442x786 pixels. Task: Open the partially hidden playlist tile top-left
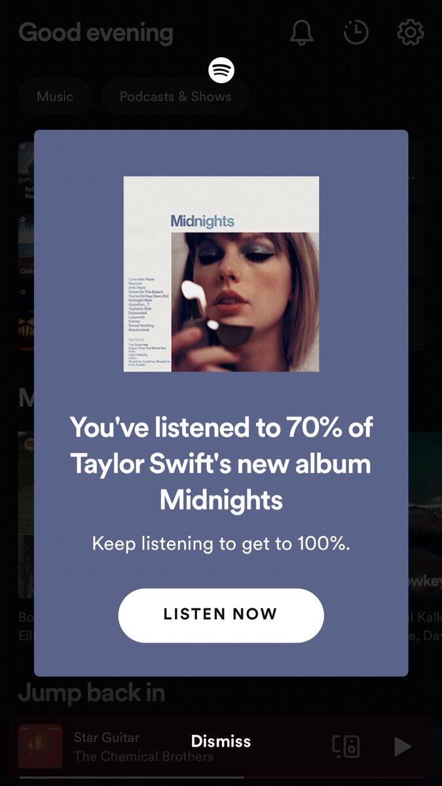pyautogui.click(x=26, y=174)
